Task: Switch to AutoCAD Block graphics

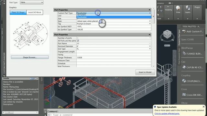Action: (35, 12)
